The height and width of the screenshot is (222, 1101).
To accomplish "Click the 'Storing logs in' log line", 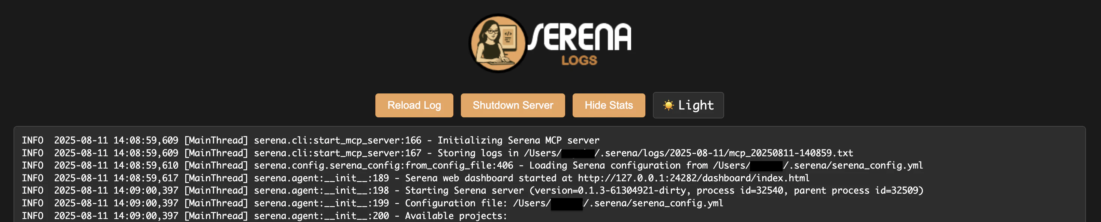I will click(437, 153).
